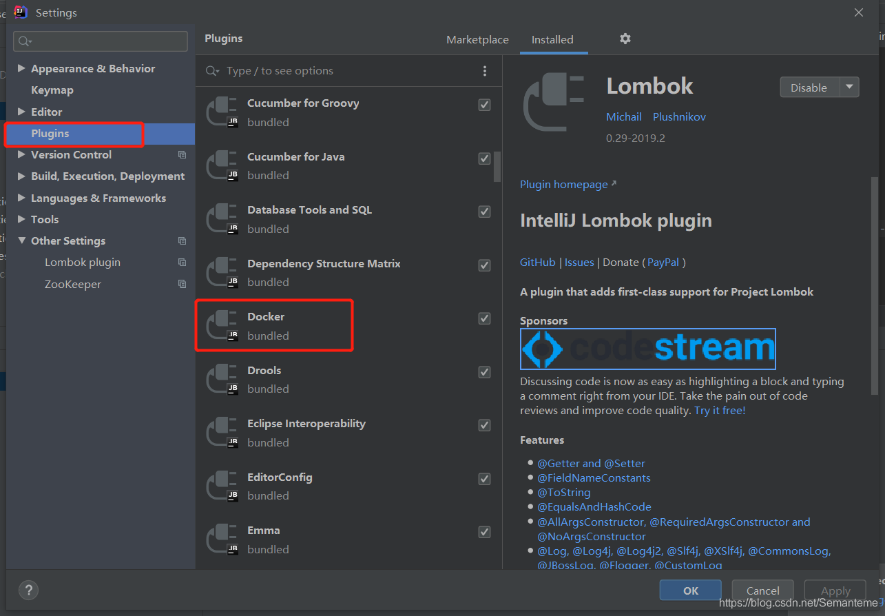
Task: Switch to the Installed tab
Action: [x=552, y=40]
